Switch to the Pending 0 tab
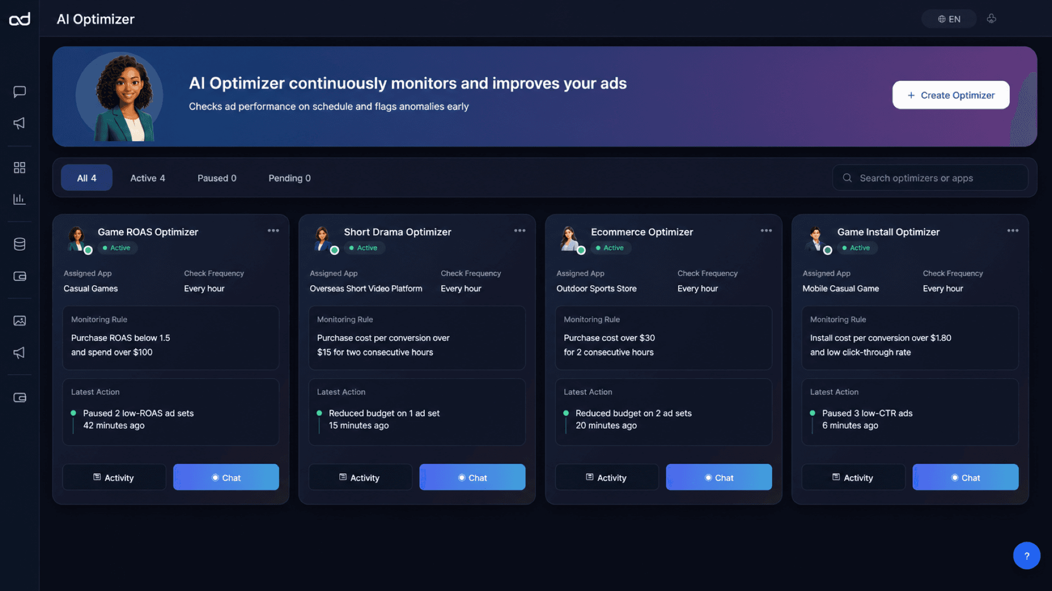 pyautogui.click(x=289, y=178)
